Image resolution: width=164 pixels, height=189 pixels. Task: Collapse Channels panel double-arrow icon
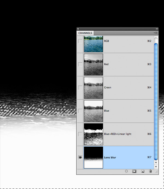[157, 29]
